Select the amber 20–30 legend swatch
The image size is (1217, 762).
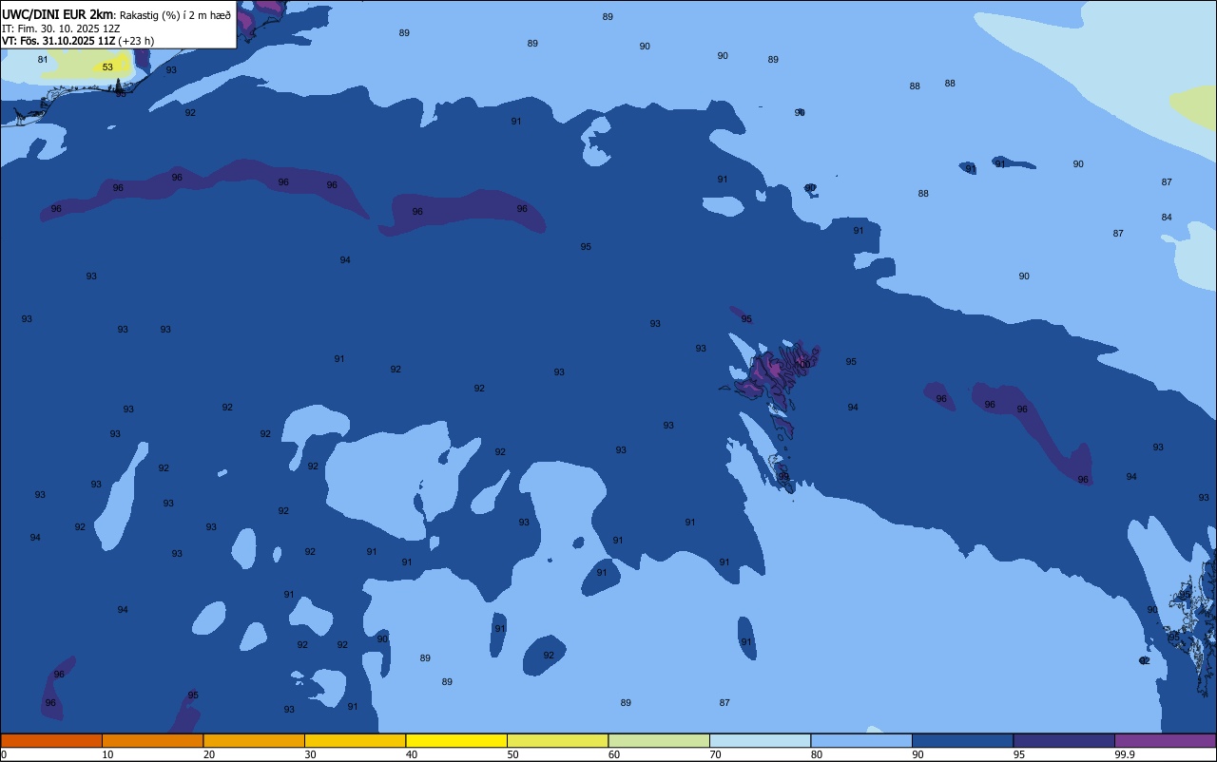(254, 740)
